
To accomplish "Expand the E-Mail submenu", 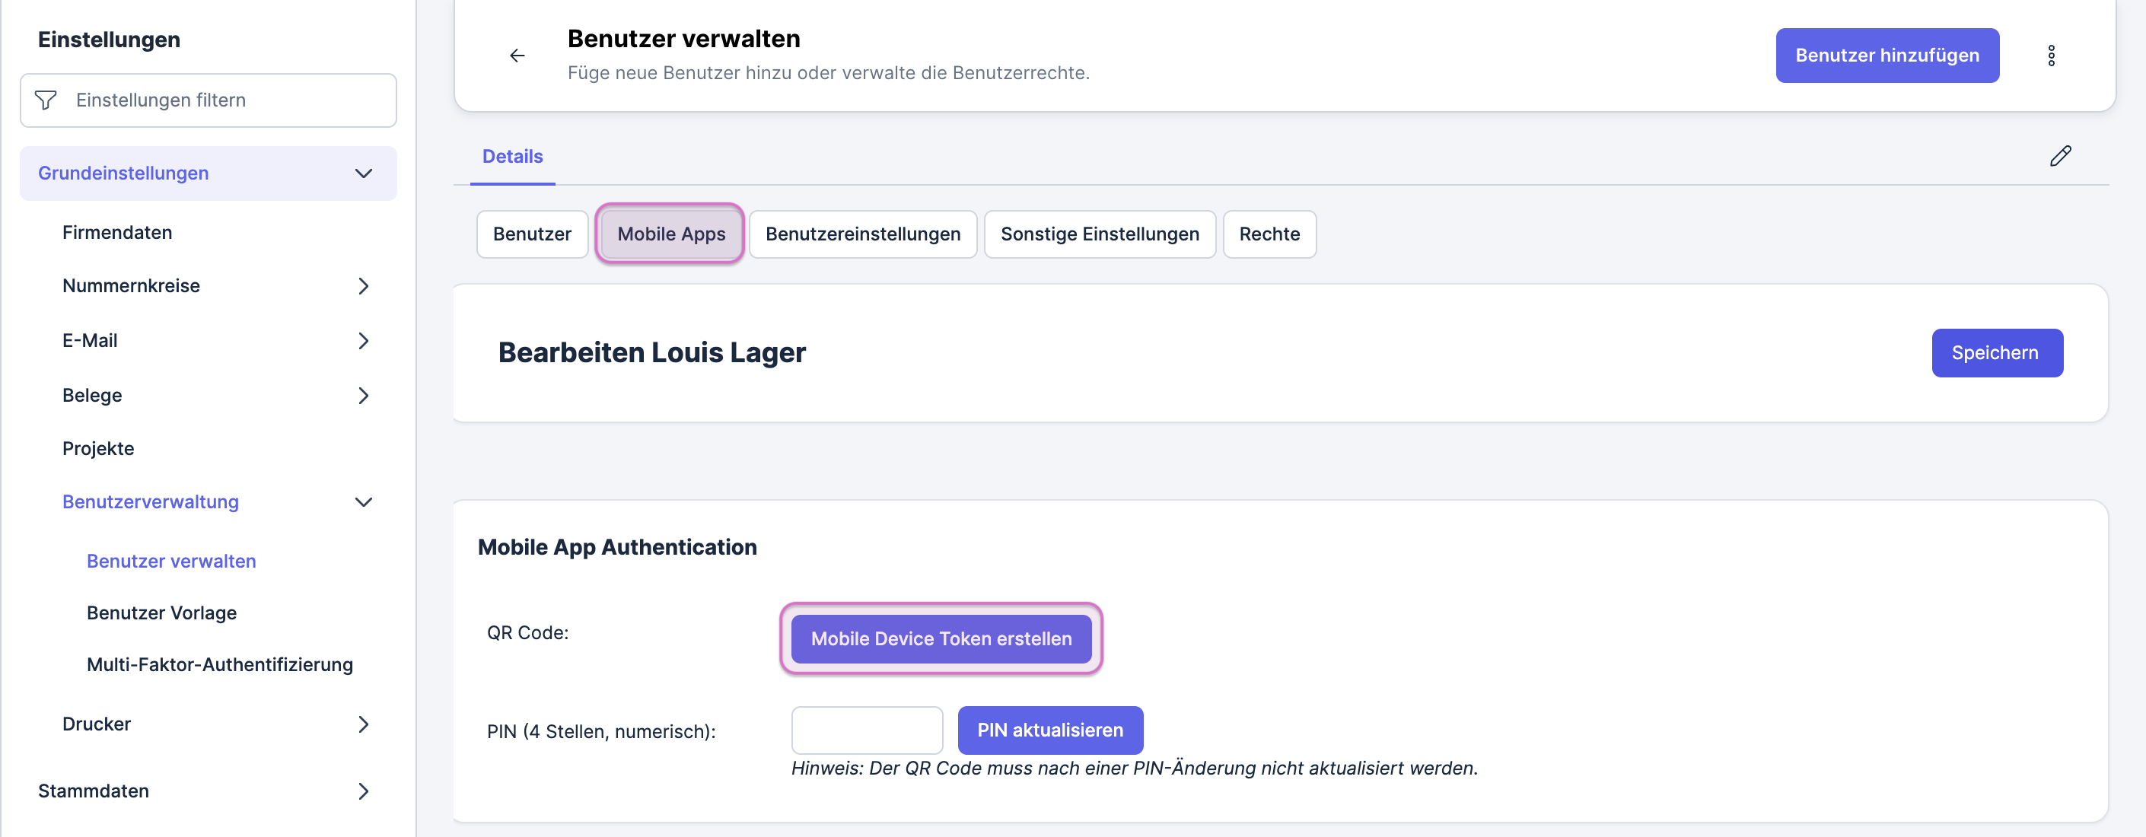I will tap(363, 341).
